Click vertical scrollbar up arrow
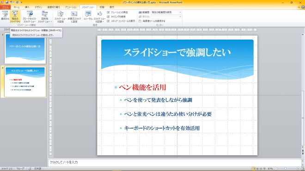Screen dimensions: 305x171 (303, 35)
